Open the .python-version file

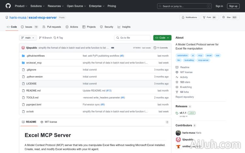tap(34, 76)
